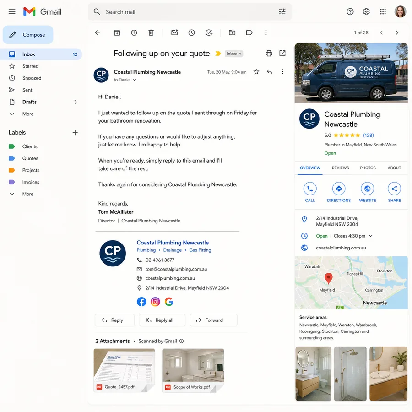The image size is (412, 412).
Task: Toggle the yellow importance marker
Action: pos(218,54)
